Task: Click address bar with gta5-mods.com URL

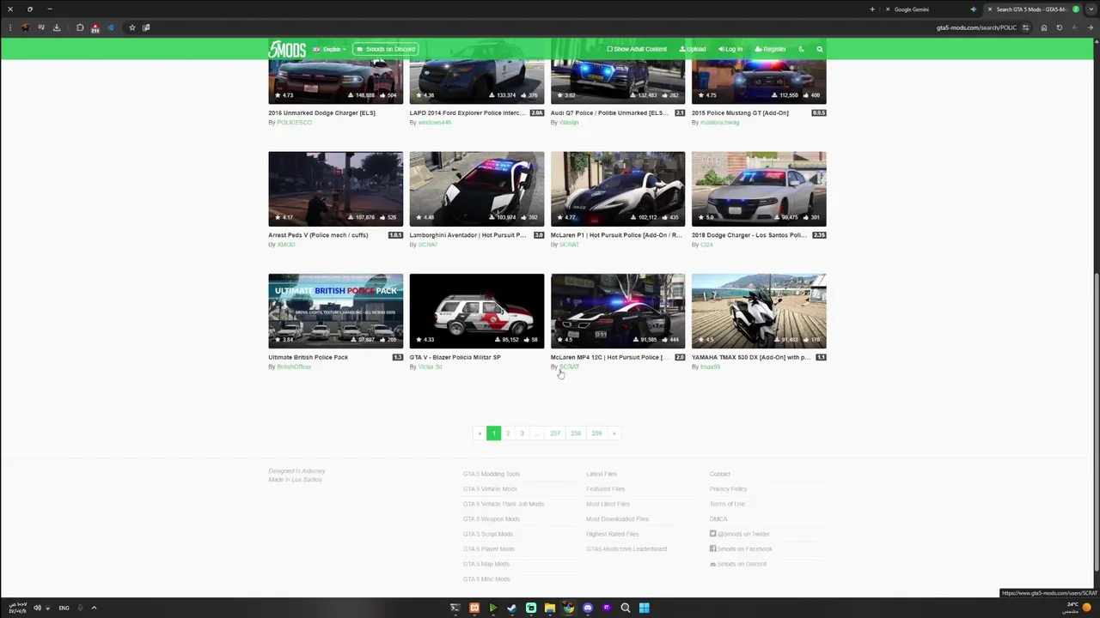Action: tap(976, 27)
